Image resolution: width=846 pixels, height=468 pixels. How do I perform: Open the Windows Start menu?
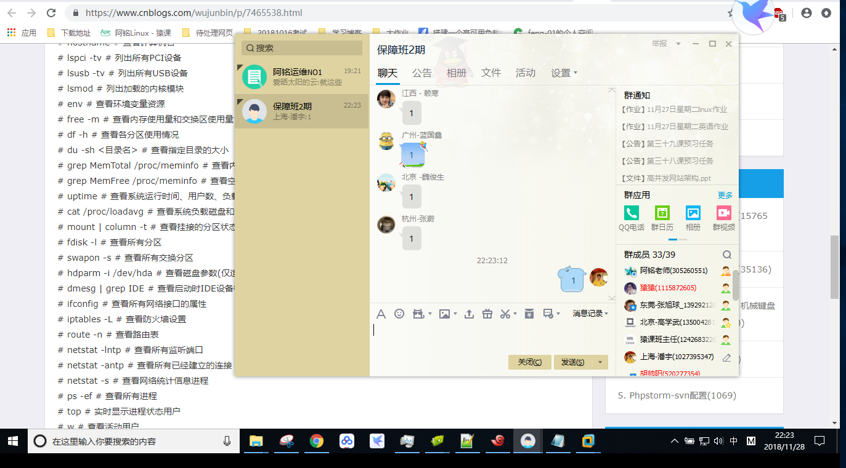[13, 441]
